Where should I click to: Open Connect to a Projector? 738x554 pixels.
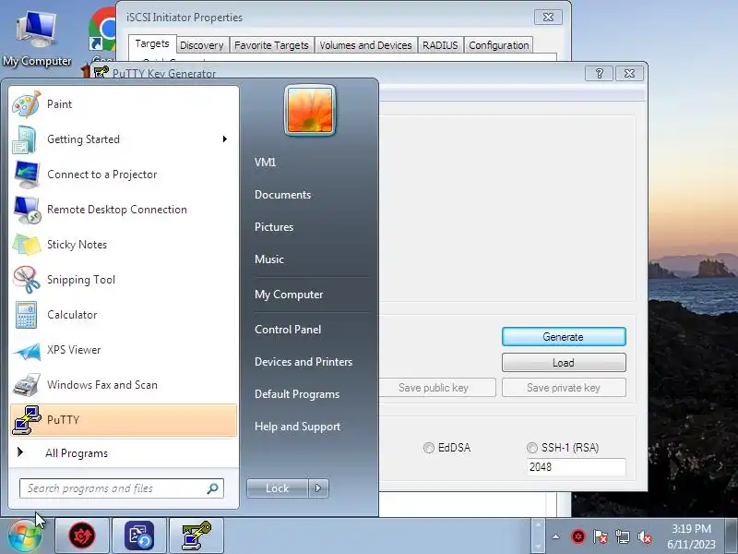[x=124, y=175]
